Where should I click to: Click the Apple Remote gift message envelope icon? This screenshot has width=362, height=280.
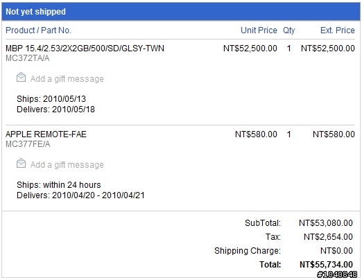tap(21, 164)
